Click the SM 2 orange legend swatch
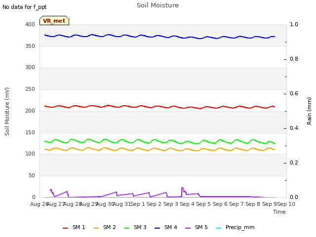The image size is (316, 237). (96, 228)
